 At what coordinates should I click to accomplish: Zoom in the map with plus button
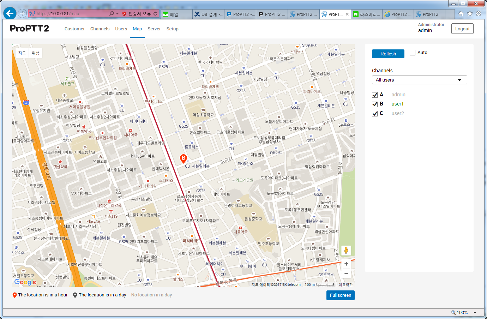(346, 264)
